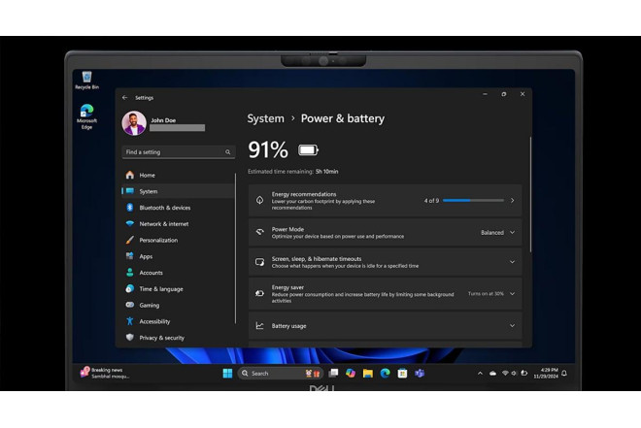Click OneDrive cloud tray icon
The image size is (641, 428).
tap(493, 374)
